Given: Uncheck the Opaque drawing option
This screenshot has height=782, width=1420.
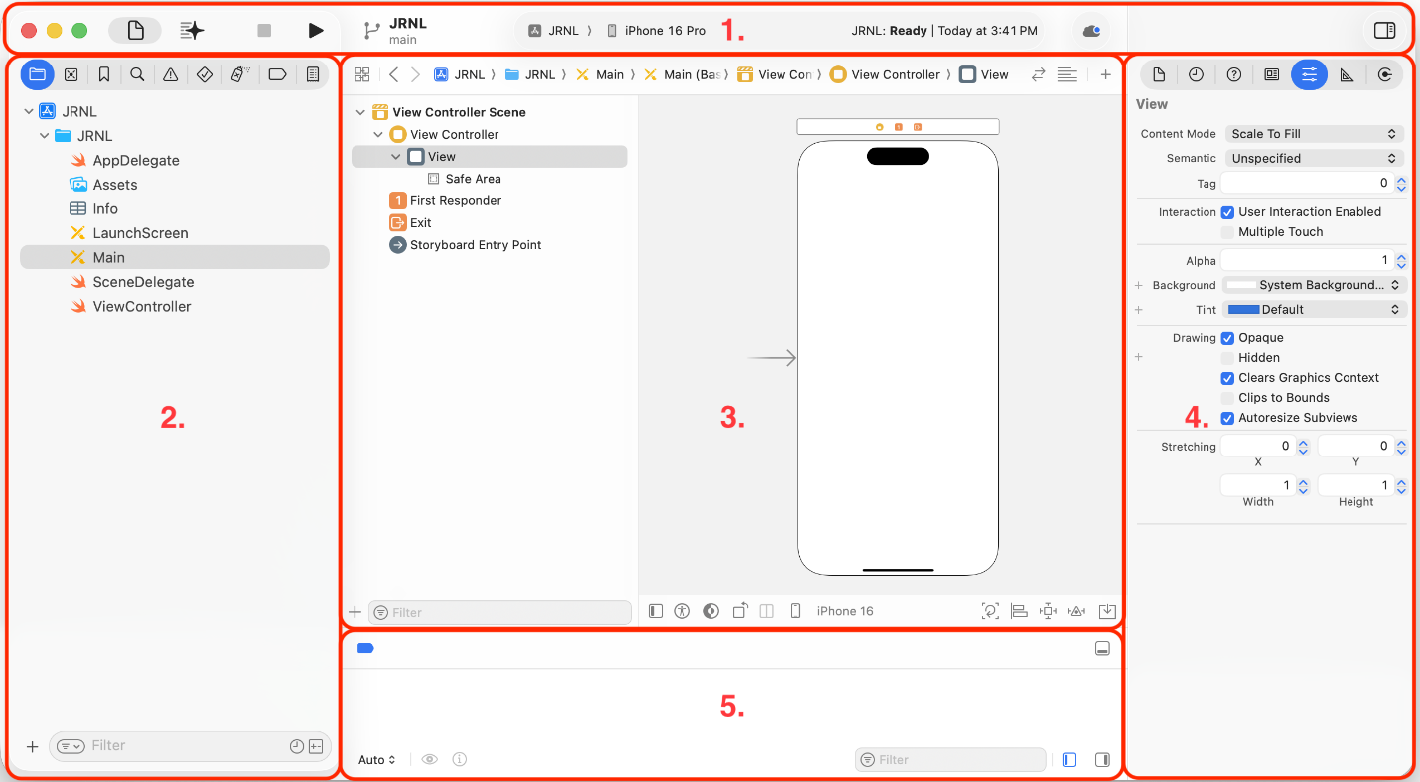Looking at the screenshot, I should [x=1227, y=337].
